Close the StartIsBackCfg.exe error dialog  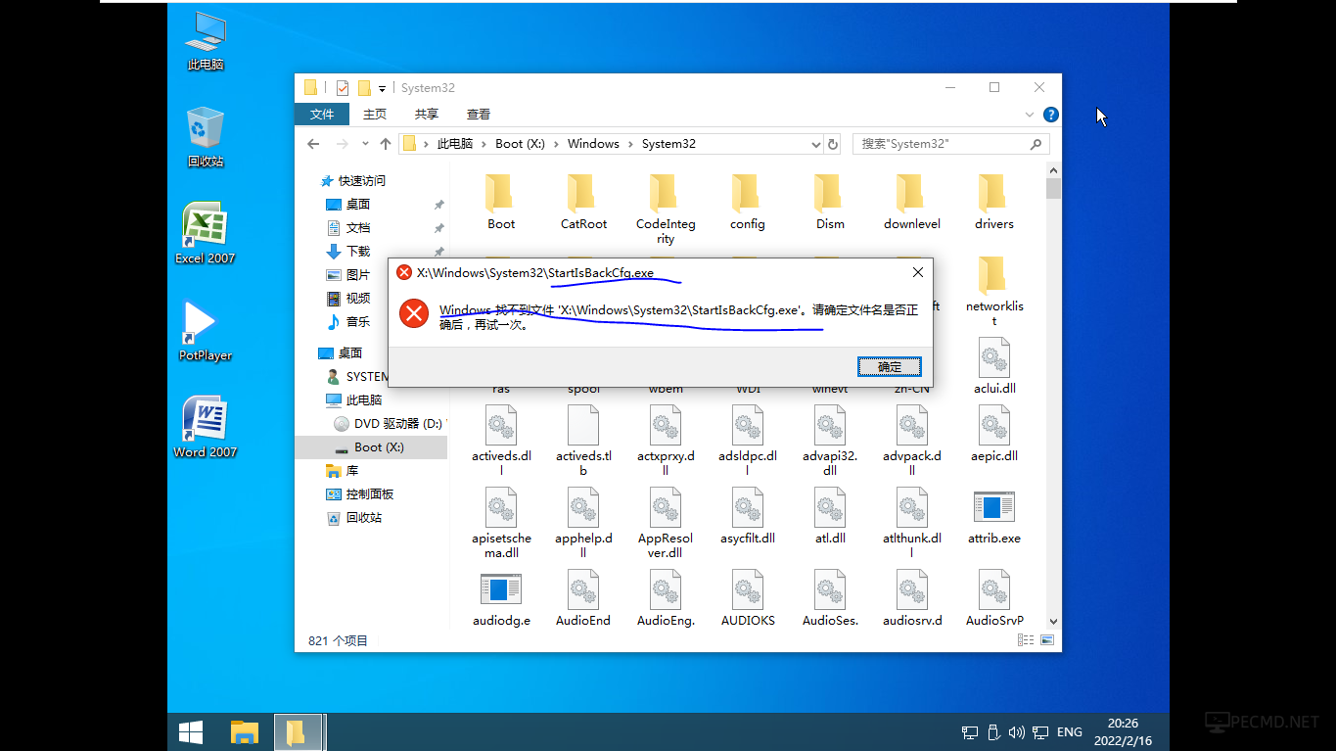pyautogui.click(x=918, y=272)
